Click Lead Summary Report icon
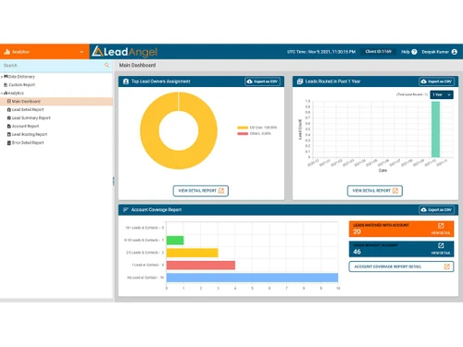 click(x=9, y=118)
